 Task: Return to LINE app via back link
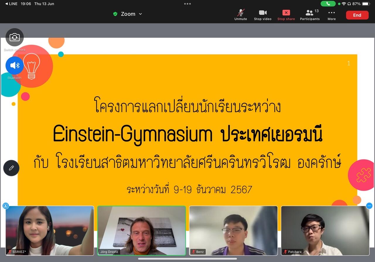11,4
